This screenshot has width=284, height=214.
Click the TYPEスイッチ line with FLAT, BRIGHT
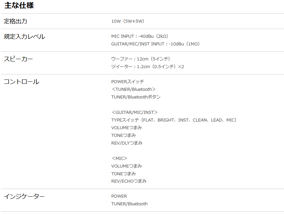tap(174, 120)
